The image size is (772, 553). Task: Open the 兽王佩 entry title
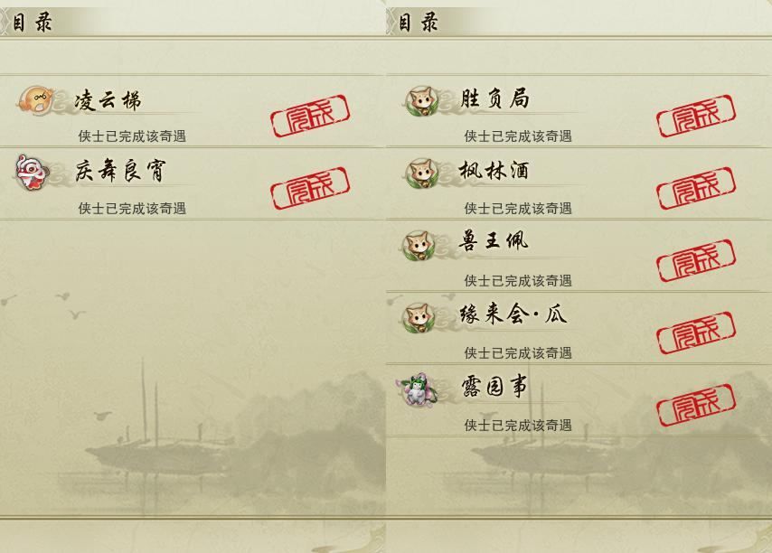pos(494,241)
